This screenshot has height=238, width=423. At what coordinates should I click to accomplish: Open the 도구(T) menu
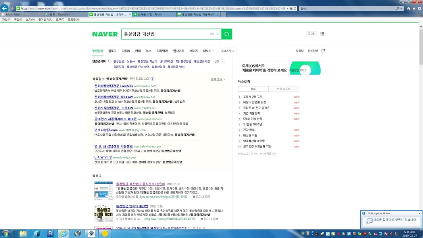(60, 20)
